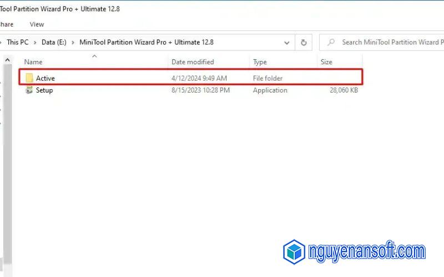The image size is (444, 277).
Task: Expand chevron after This PC breadcrumb
Action: click(x=35, y=43)
